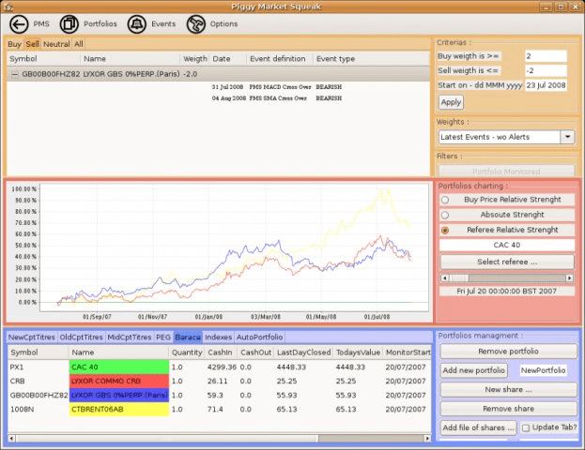Open the PEG portfolio tab
This screenshot has height=450, width=585.
[x=163, y=337]
